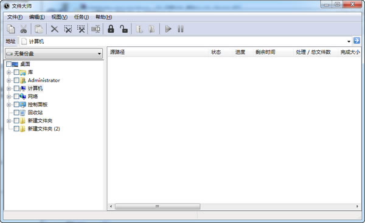
Task: Click the scrollbar left arrow
Action: (111, 207)
